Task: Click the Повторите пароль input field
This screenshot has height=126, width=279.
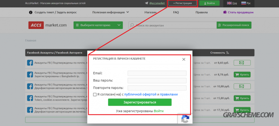Action: [157, 88]
